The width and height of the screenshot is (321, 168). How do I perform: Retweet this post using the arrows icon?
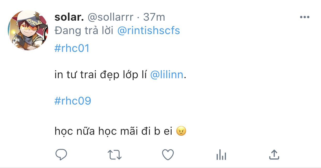pos(114,155)
